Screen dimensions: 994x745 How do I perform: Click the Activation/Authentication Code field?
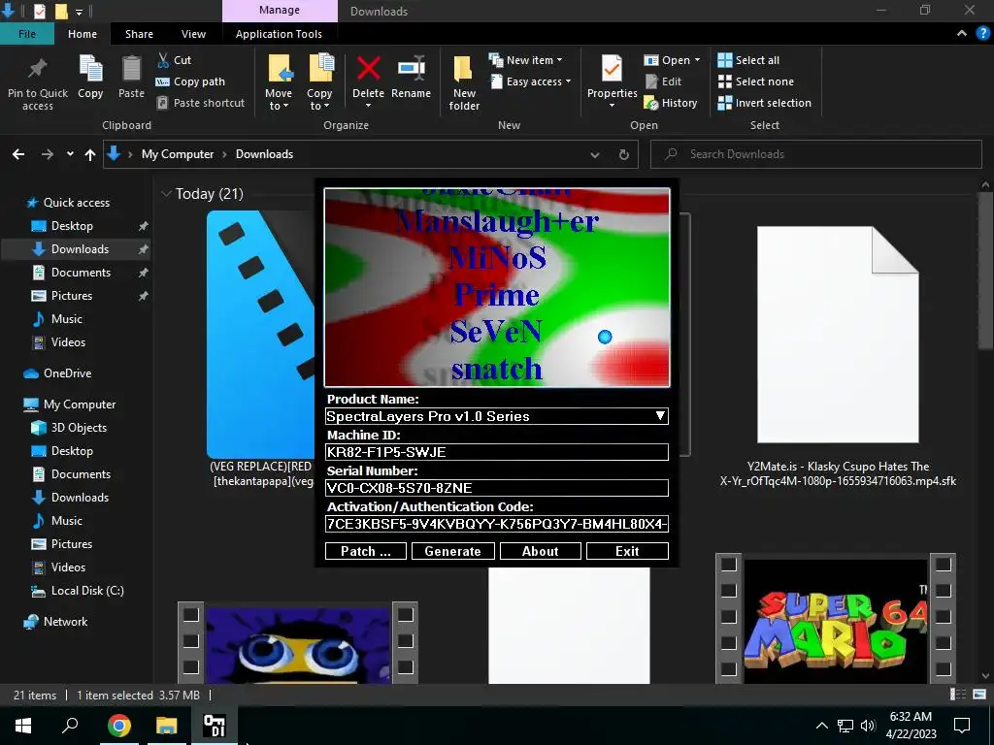point(496,524)
